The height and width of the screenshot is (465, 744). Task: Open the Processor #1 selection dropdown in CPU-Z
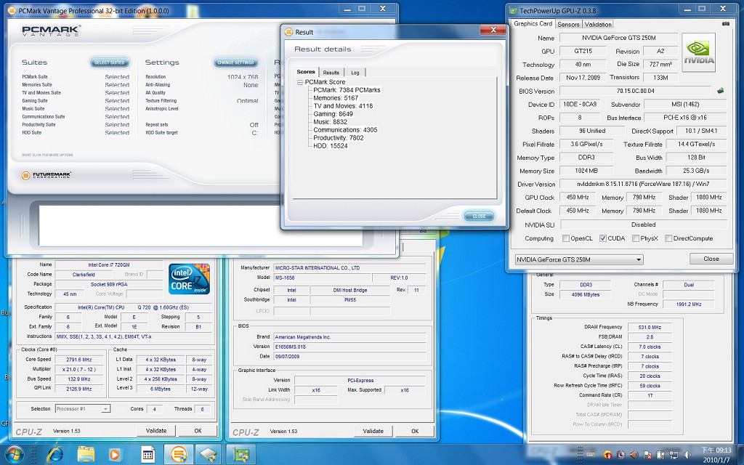pyautogui.click(x=83, y=408)
